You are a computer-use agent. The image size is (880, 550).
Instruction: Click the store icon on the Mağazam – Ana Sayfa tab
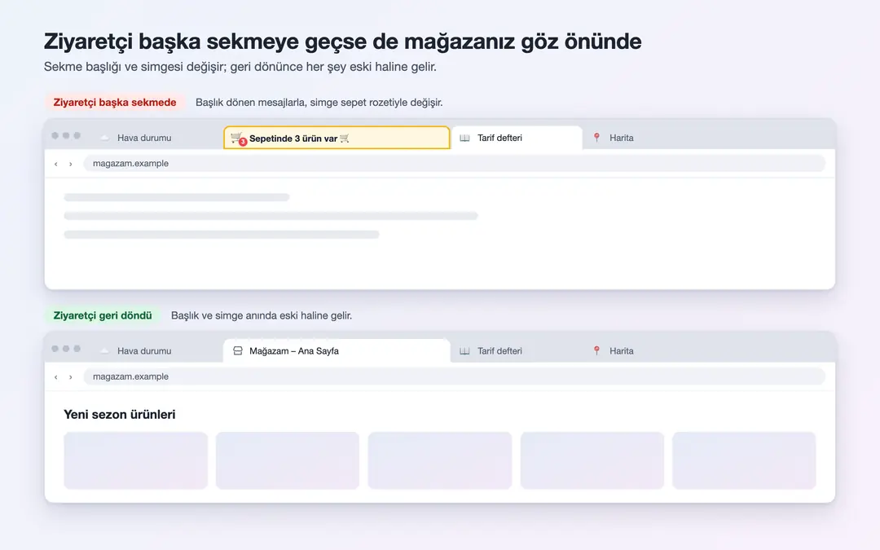(x=237, y=350)
